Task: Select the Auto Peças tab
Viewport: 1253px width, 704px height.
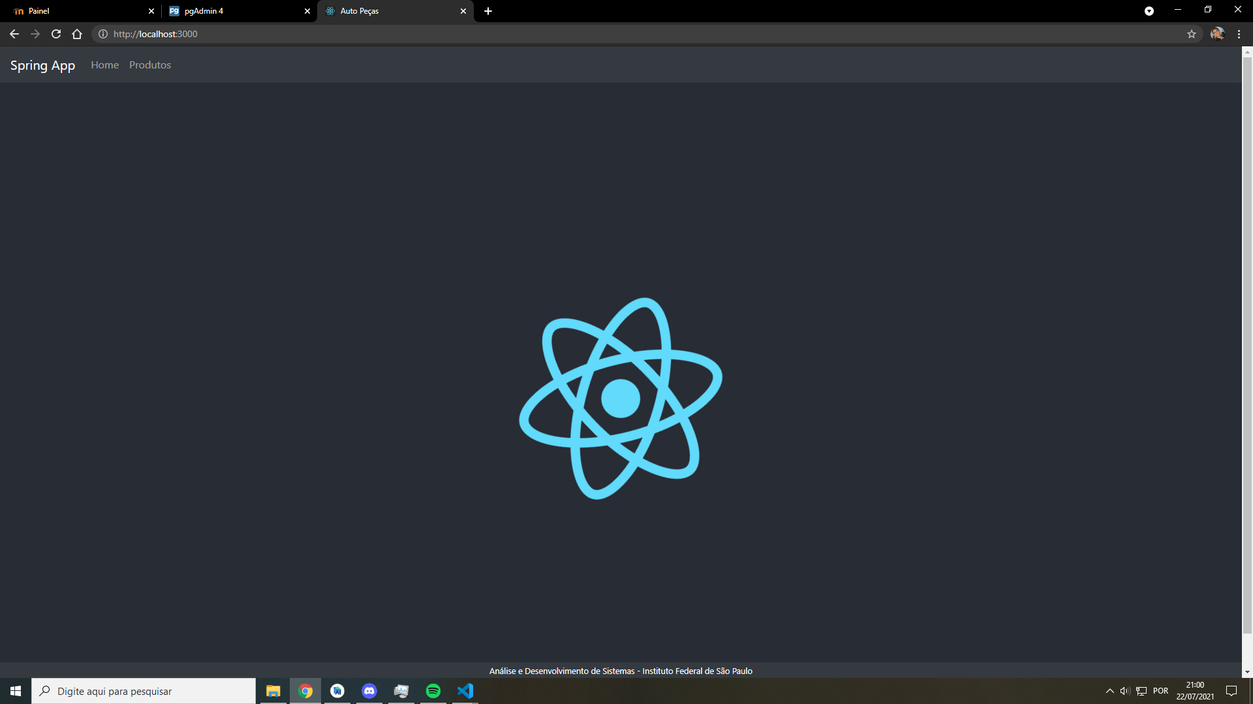Action: point(395,11)
